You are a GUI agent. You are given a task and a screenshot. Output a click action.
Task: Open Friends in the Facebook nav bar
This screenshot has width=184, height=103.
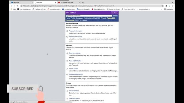click(x=103, y=18)
